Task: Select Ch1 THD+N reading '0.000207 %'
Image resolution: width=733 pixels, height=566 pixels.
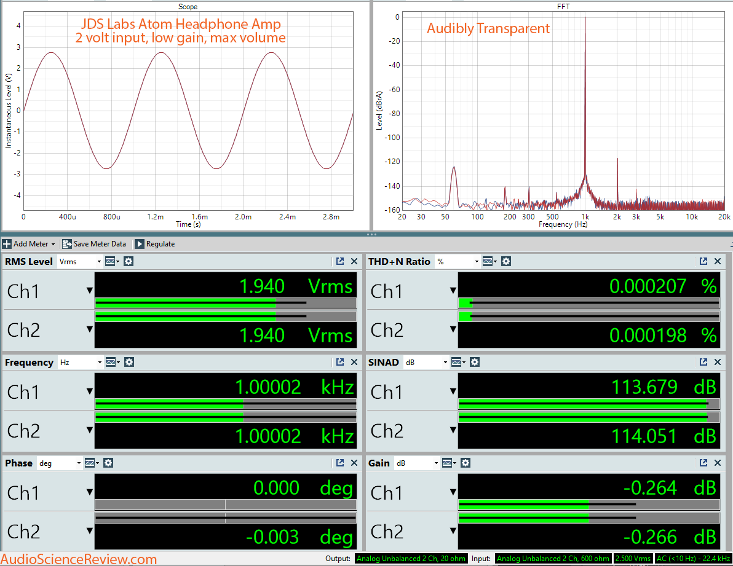Action: point(664,286)
